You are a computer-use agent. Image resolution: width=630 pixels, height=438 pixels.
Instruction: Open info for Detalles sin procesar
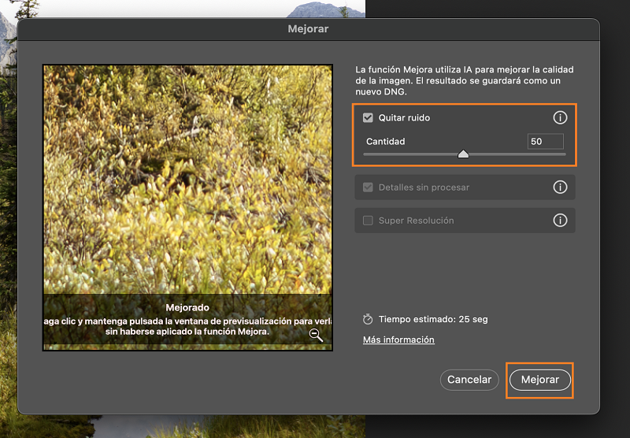point(560,187)
